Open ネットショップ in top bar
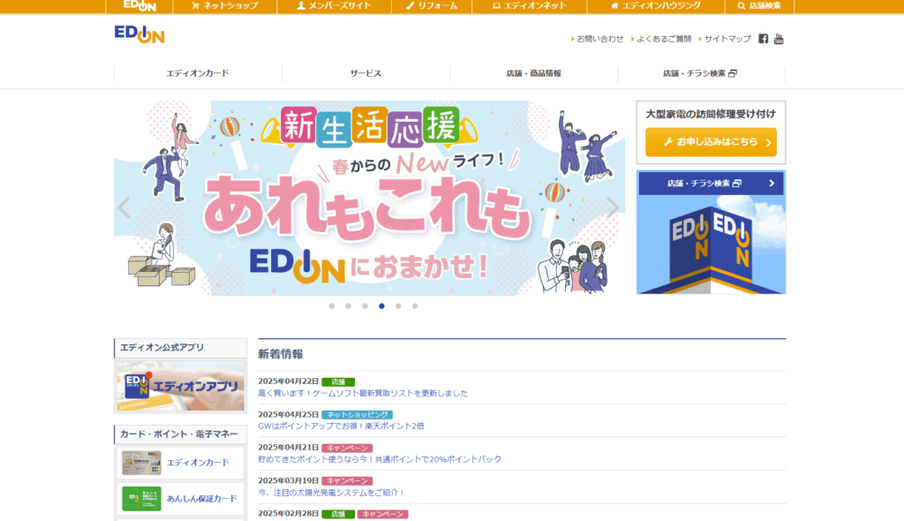The width and height of the screenshot is (904, 521). (x=225, y=6)
